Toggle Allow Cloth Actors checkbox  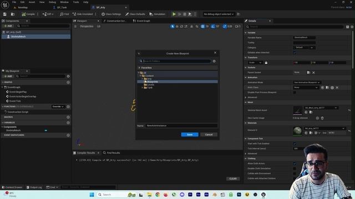(x=295, y=164)
